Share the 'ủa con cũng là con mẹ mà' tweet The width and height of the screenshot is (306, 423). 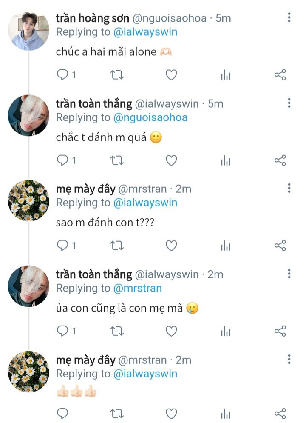[x=280, y=331]
